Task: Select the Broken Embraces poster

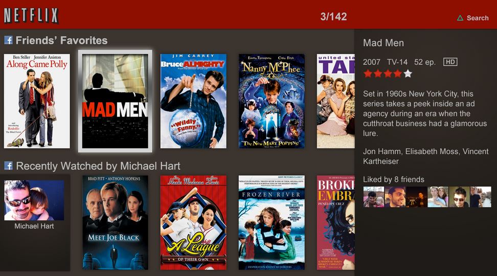Action: [335, 222]
